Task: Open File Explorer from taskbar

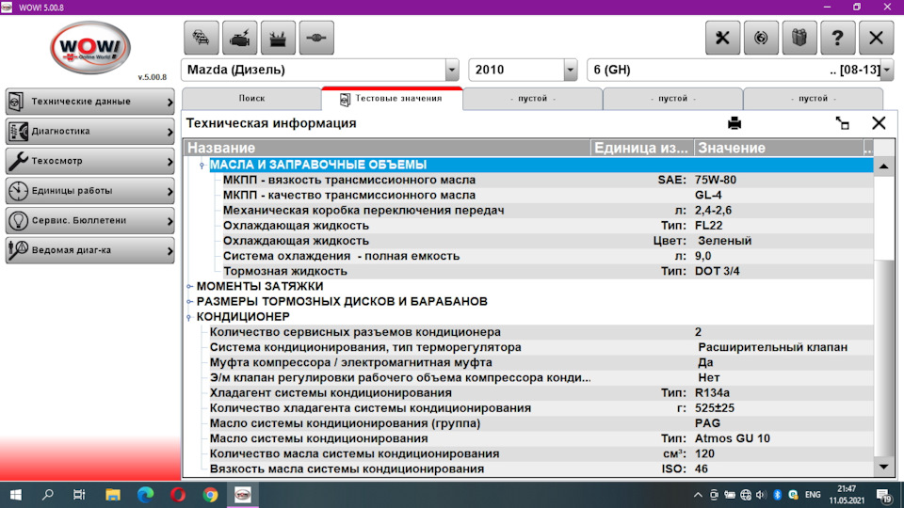Action: [x=112, y=495]
